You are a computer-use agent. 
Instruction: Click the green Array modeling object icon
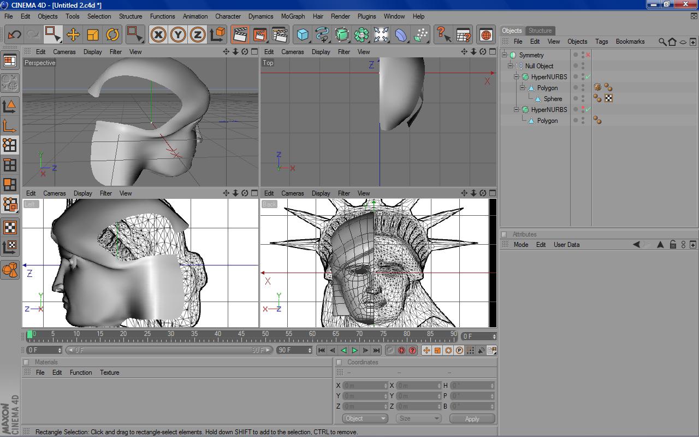(x=362, y=35)
